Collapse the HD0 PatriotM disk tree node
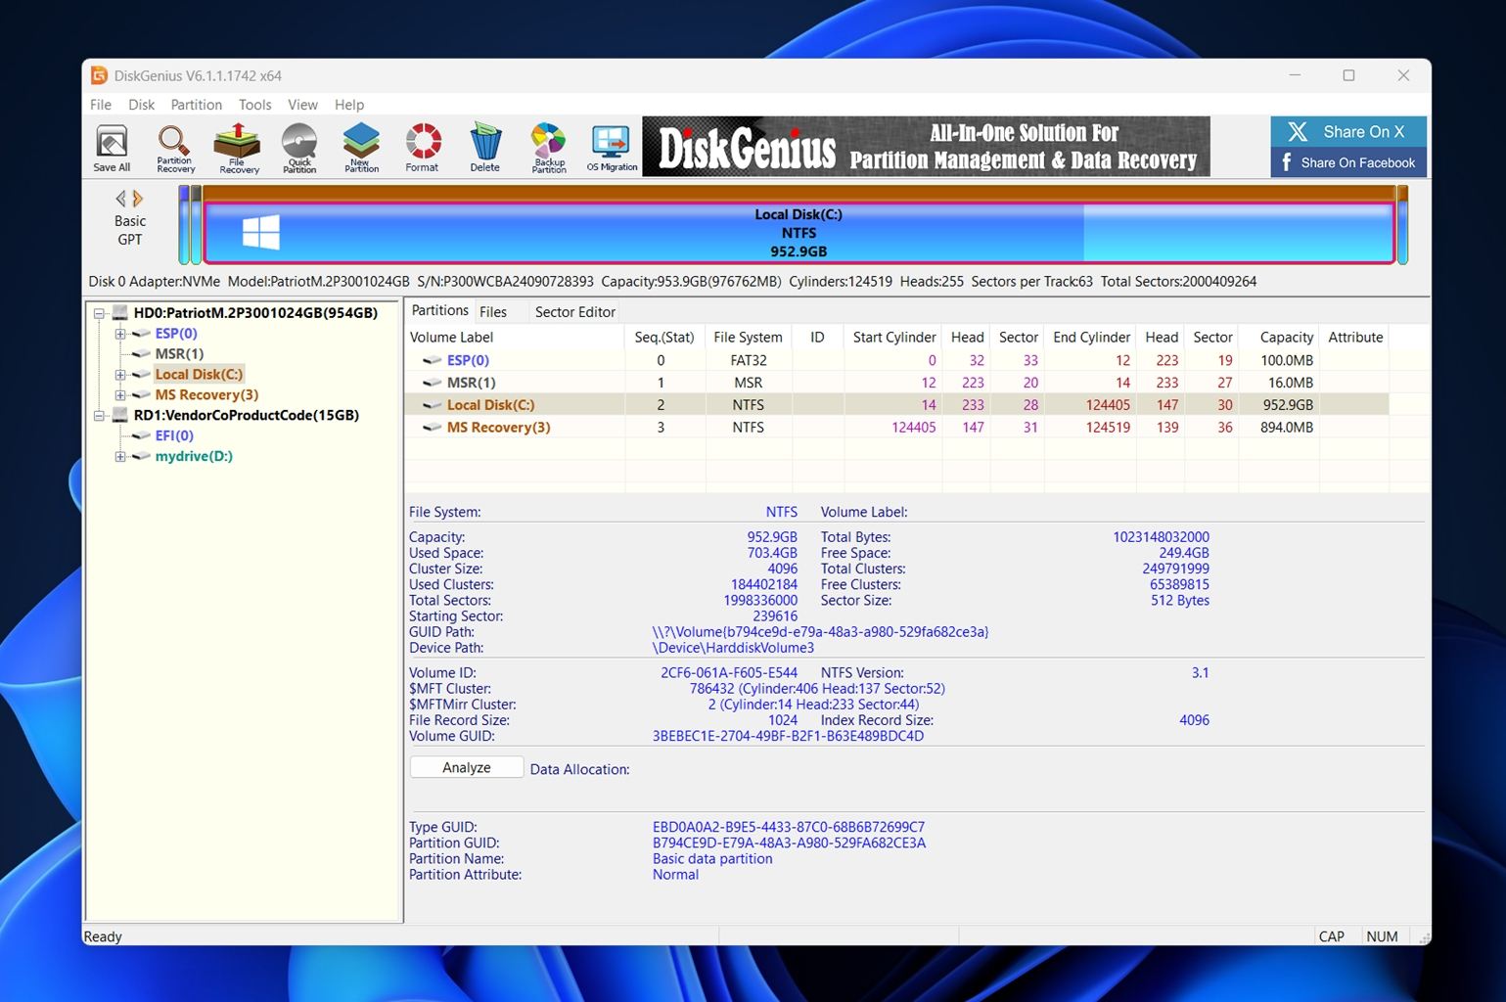Image resolution: width=1506 pixels, height=1002 pixels. (99, 313)
